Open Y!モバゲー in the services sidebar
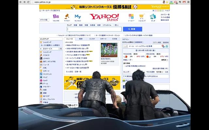209x130 pixels. coord(47,87)
